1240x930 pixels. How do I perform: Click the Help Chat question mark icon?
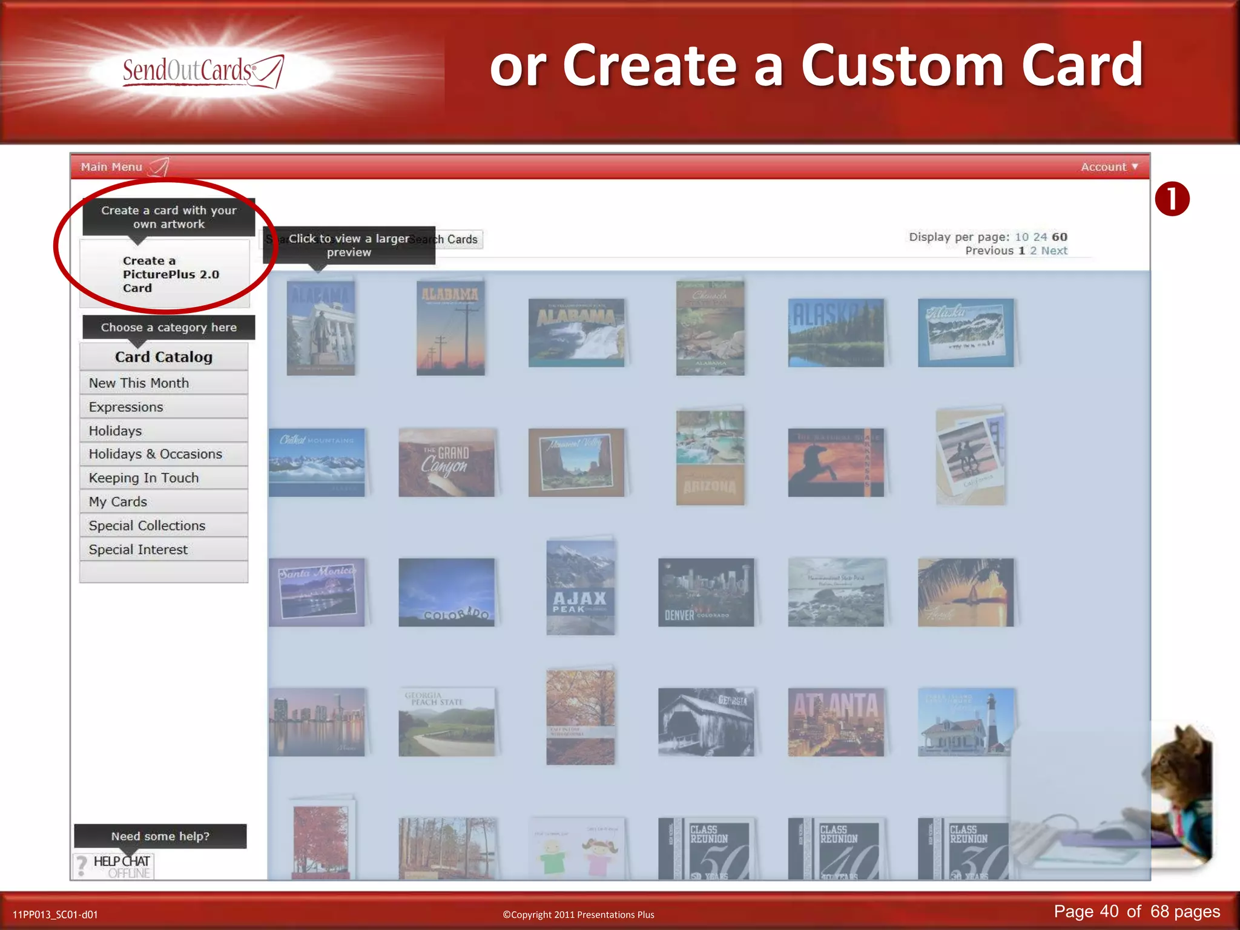point(82,866)
